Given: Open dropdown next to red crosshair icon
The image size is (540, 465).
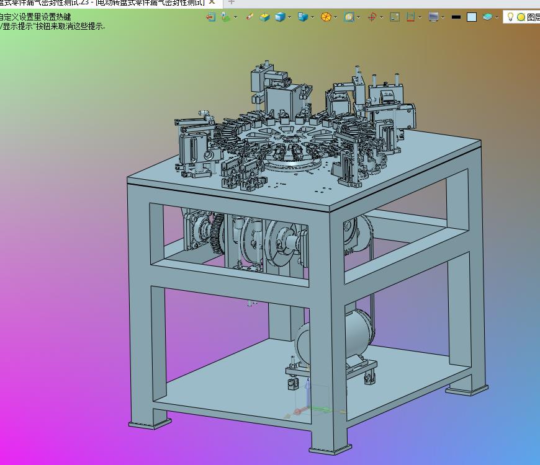Looking at the screenshot, I should coord(382,17).
